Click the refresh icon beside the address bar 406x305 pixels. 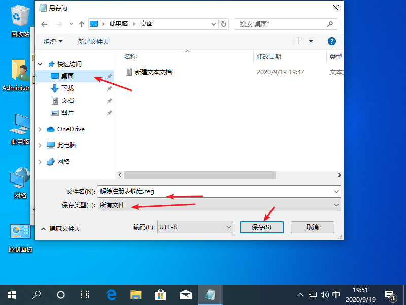click(224, 24)
